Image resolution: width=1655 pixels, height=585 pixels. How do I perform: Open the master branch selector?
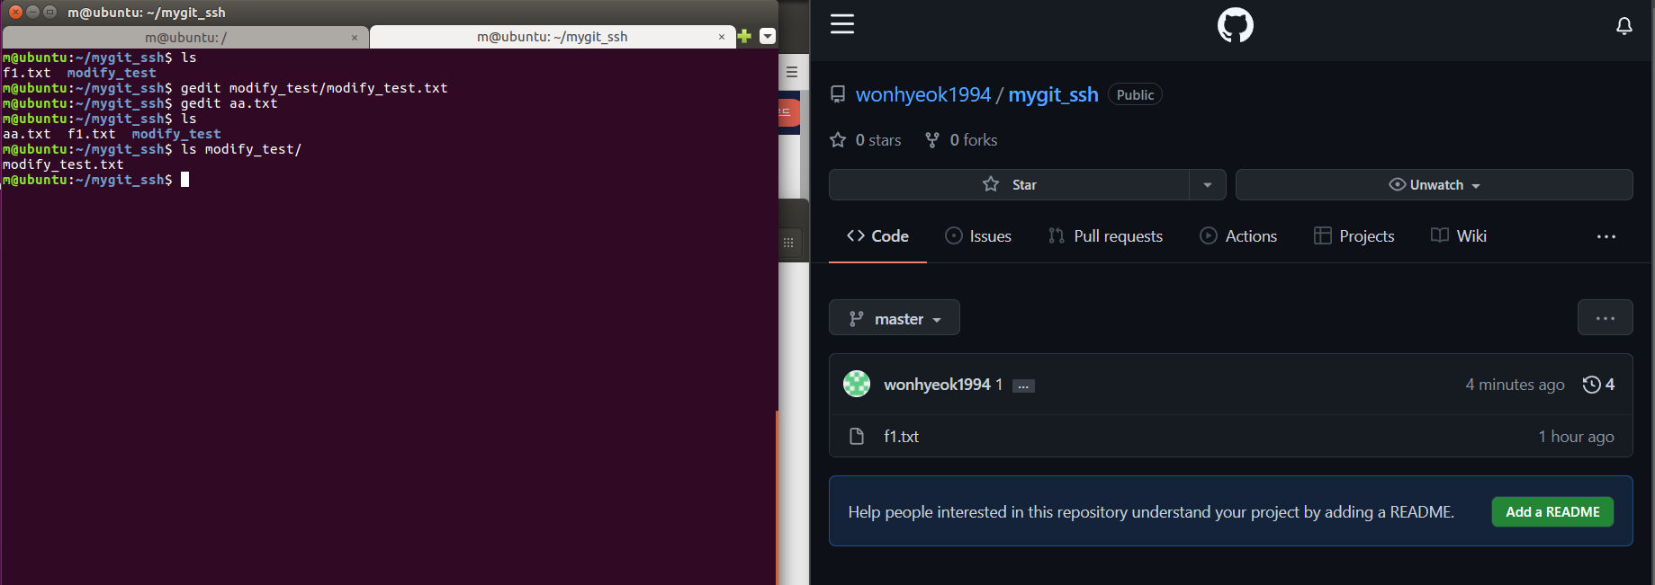point(895,318)
